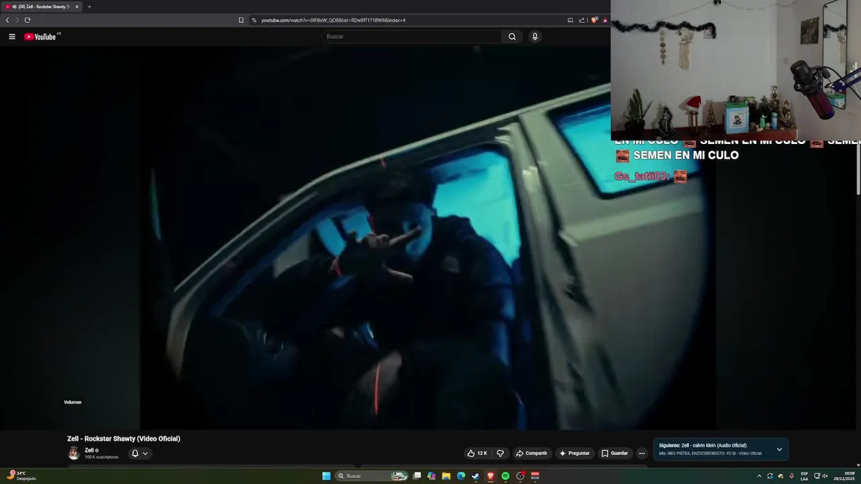Go forward with the browser forward arrow
The image size is (861, 484).
coord(17,20)
